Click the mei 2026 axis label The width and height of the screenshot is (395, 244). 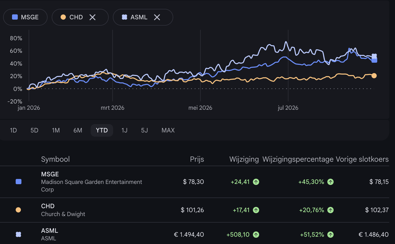click(x=200, y=108)
